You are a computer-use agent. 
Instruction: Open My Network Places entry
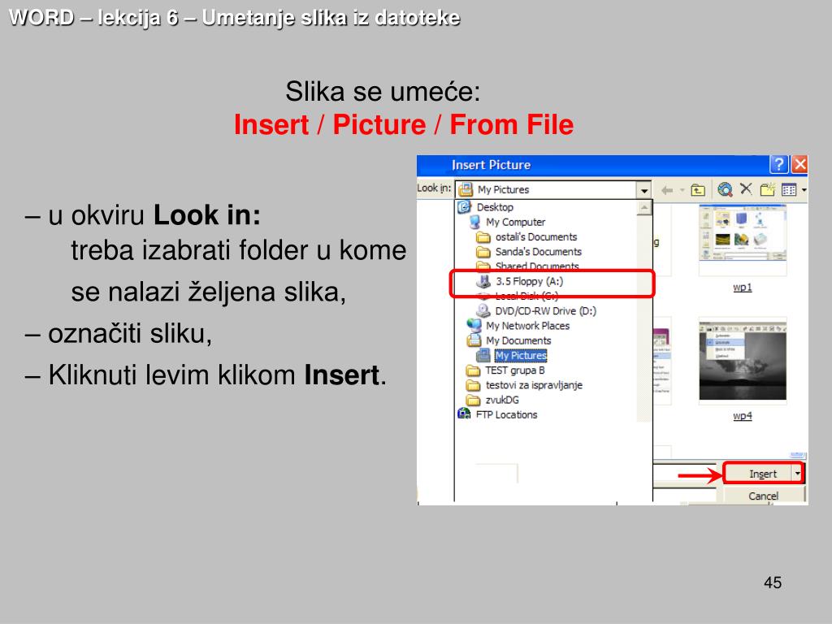point(527,326)
